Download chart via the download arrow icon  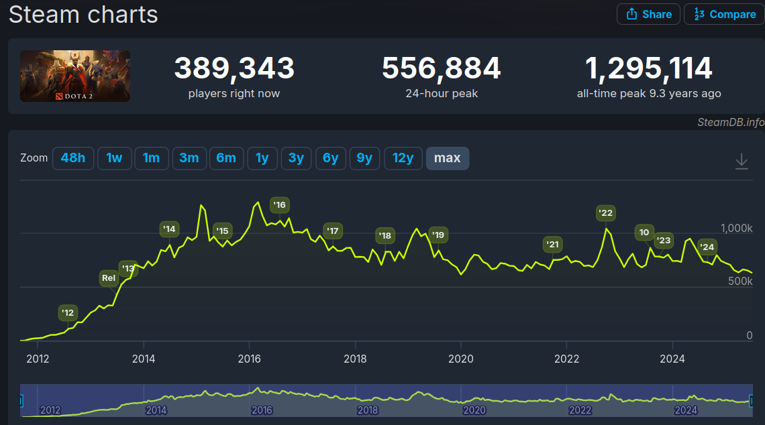tap(742, 161)
